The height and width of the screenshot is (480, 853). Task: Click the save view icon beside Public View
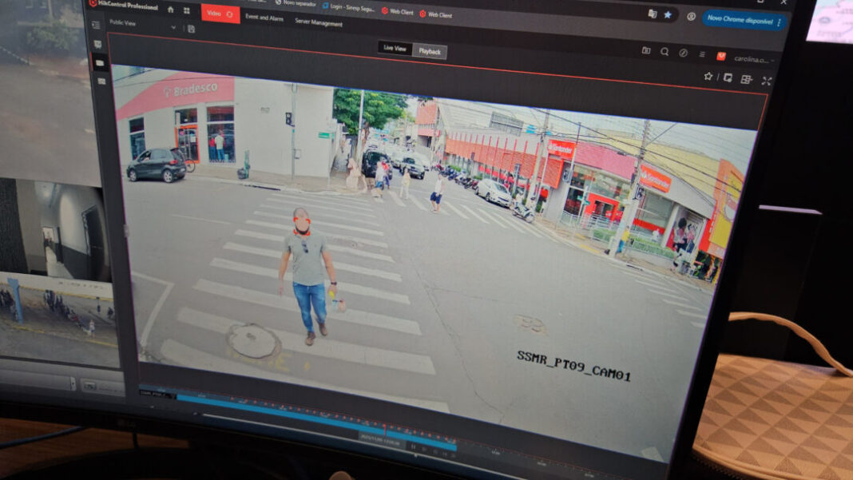coord(191,29)
